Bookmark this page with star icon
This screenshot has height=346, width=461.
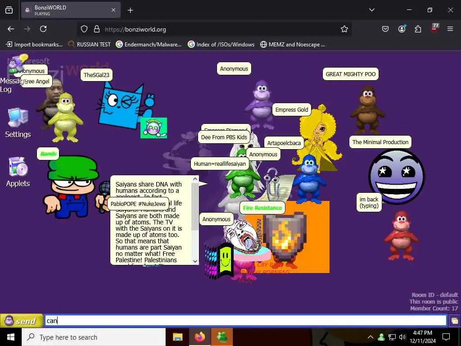tap(344, 29)
